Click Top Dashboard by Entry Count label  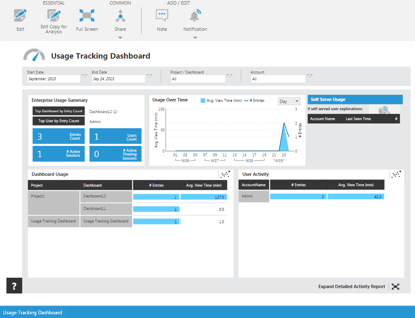pos(59,111)
